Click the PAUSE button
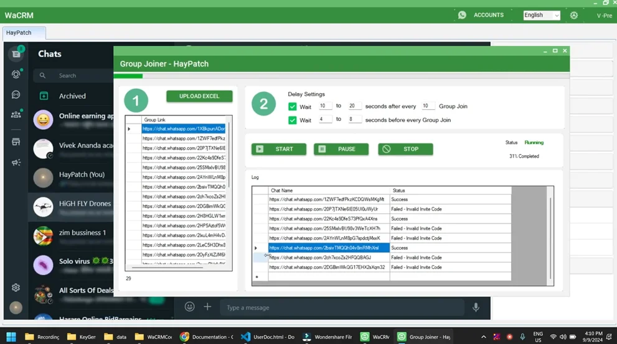617x344 pixels. (x=341, y=149)
